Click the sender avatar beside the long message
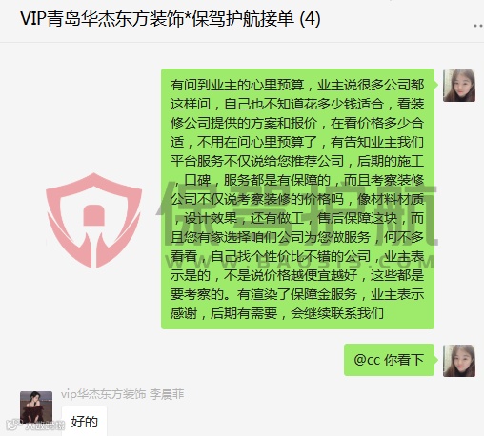The height and width of the screenshot is (436, 484). (x=459, y=86)
